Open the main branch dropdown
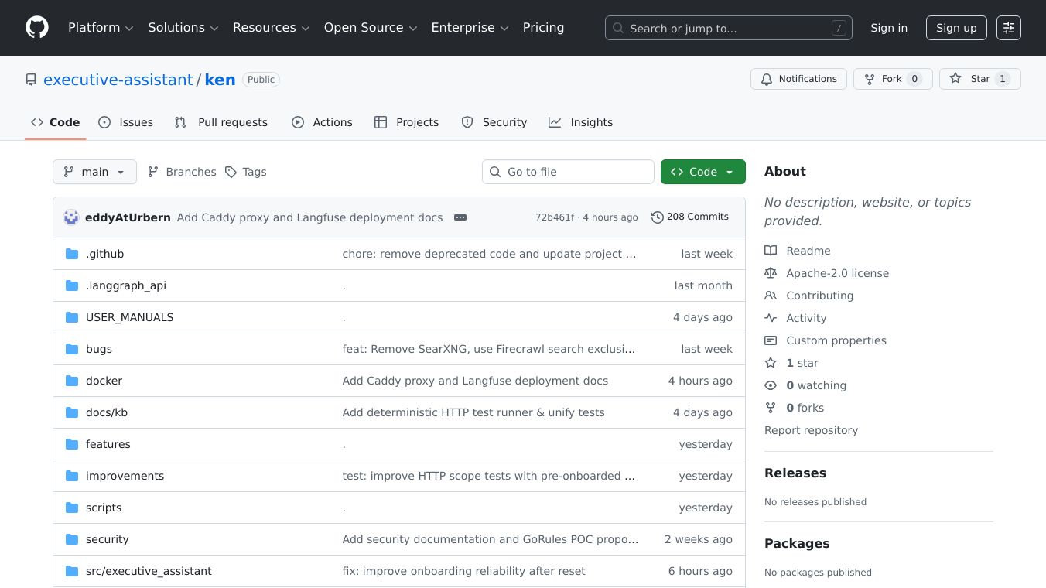 (94, 172)
